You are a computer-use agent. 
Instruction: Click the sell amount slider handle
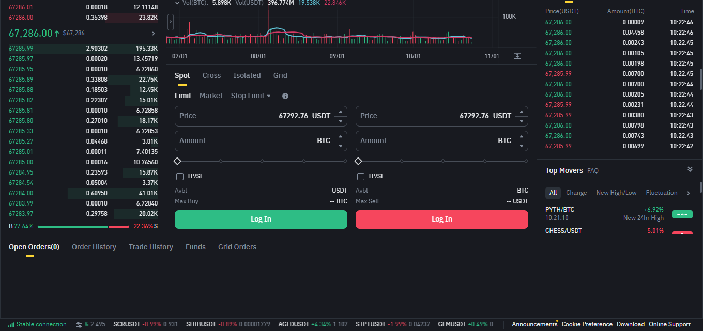[358, 161]
